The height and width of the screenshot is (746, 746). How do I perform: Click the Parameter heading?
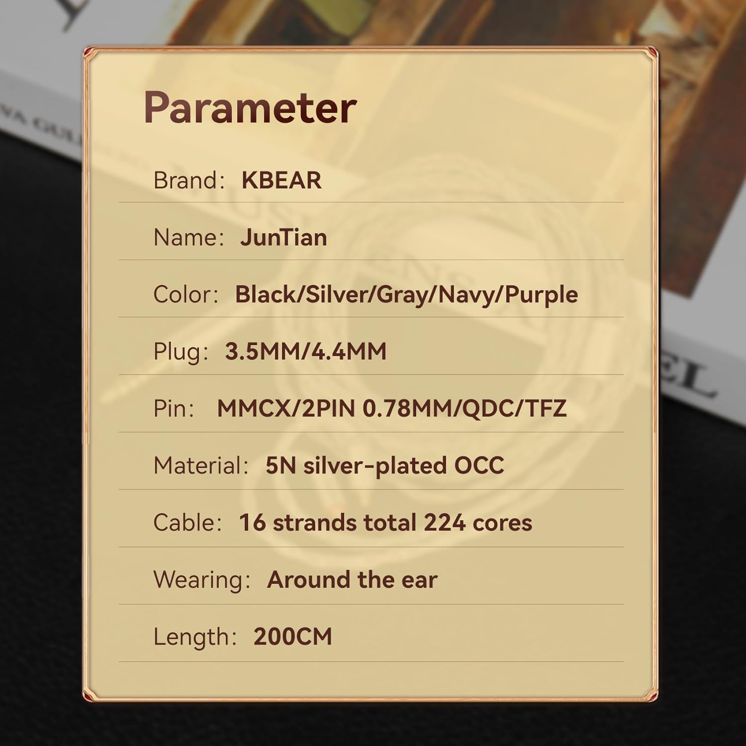[250, 108]
